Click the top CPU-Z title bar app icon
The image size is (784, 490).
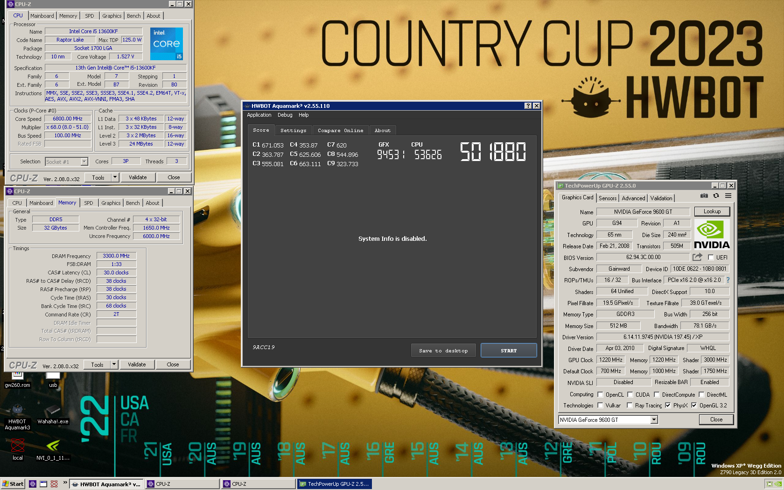11,4
